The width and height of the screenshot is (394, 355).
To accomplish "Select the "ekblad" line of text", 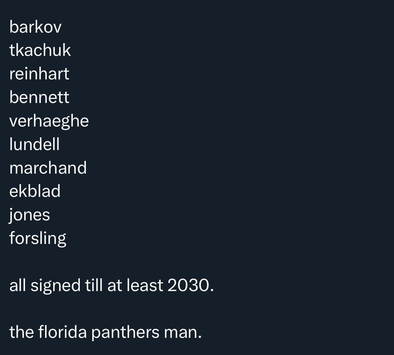I will (x=35, y=191).
